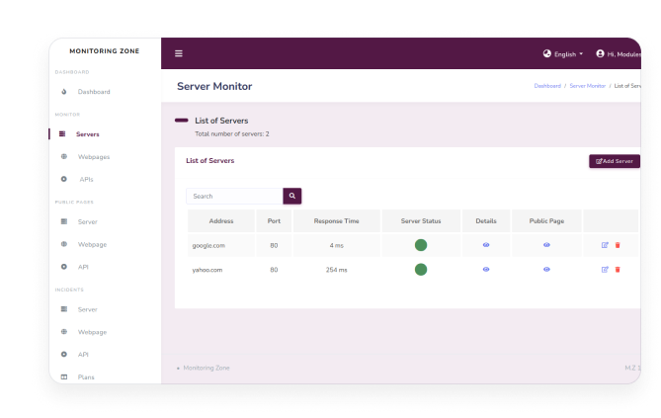Follow the Dashboard breadcrumb link
The height and width of the screenshot is (418, 661).
547,86
